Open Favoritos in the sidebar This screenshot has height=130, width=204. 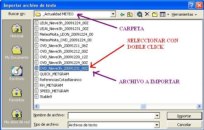[17, 95]
